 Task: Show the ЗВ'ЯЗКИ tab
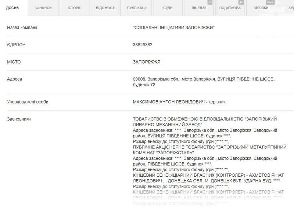pos(261,8)
